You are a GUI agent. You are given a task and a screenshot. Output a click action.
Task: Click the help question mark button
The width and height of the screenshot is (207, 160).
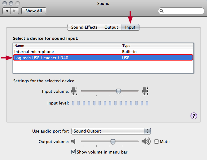(x=194, y=116)
